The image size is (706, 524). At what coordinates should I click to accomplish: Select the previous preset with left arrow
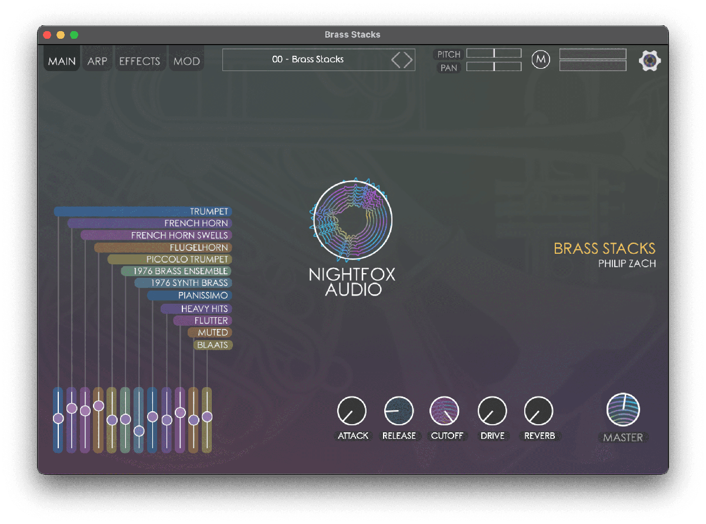(396, 60)
